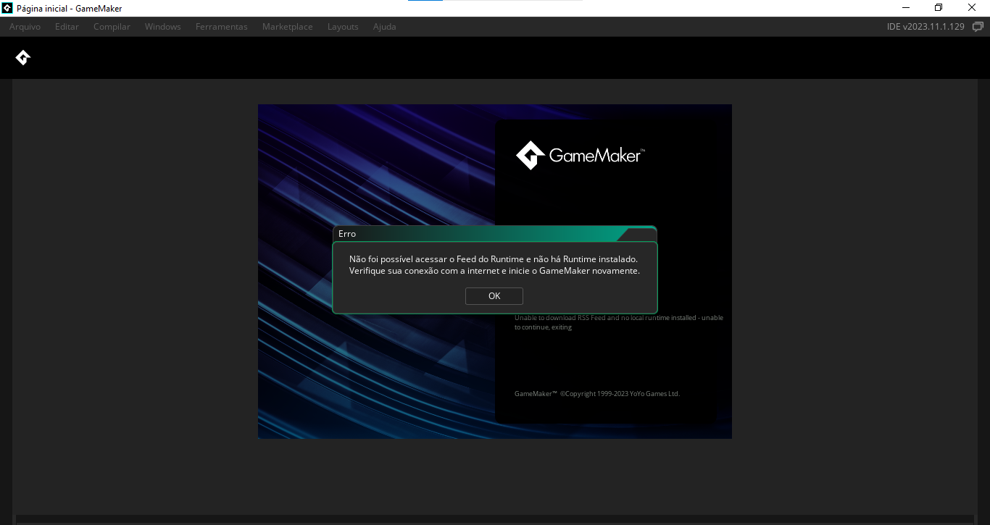Click the 'Unable to download RSS Feed' message
Image resolution: width=990 pixels, height=525 pixels.
pyautogui.click(x=619, y=322)
